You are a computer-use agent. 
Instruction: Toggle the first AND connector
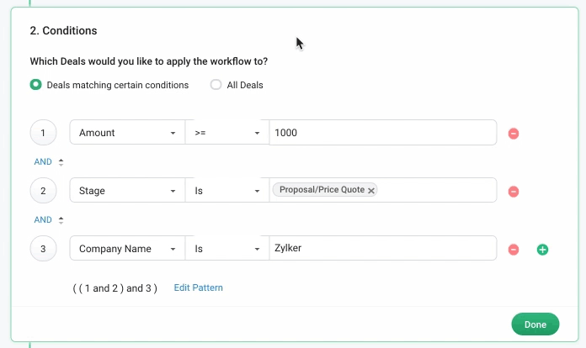(x=49, y=162)
